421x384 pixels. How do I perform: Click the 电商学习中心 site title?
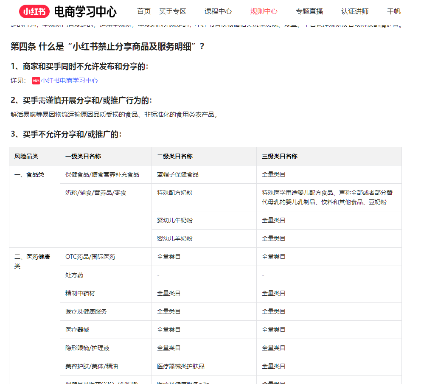(85, 11)
